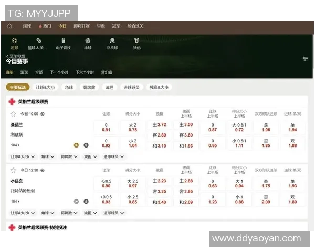Open cash-out icon for 水晶宫 match
The height and width of the screenshot is (252, 315).
point(86,202)
